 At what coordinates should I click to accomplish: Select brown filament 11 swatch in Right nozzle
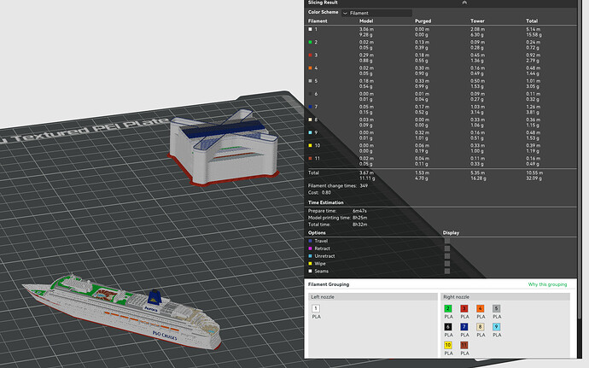pos(464,345)
